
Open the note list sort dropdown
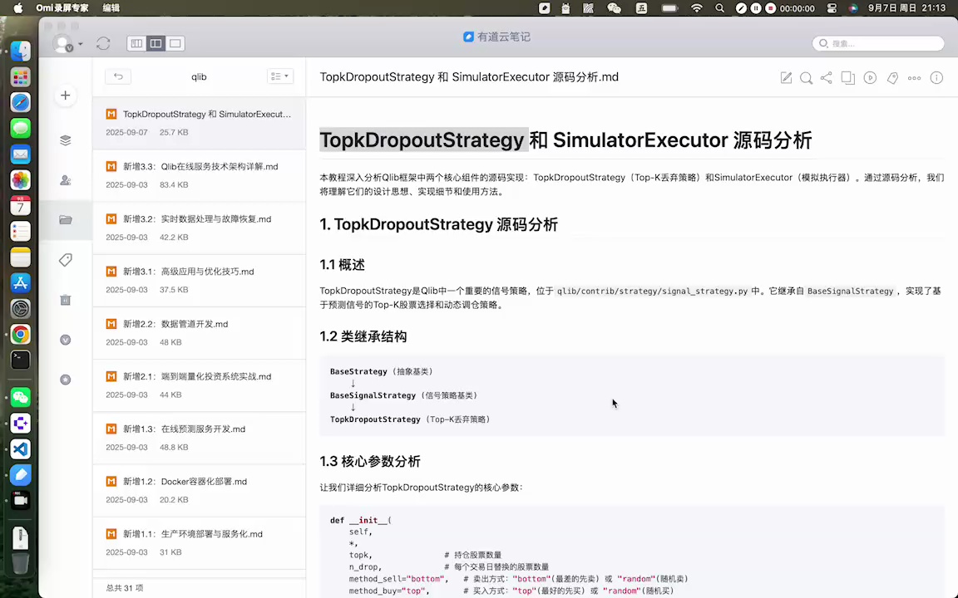280,76
